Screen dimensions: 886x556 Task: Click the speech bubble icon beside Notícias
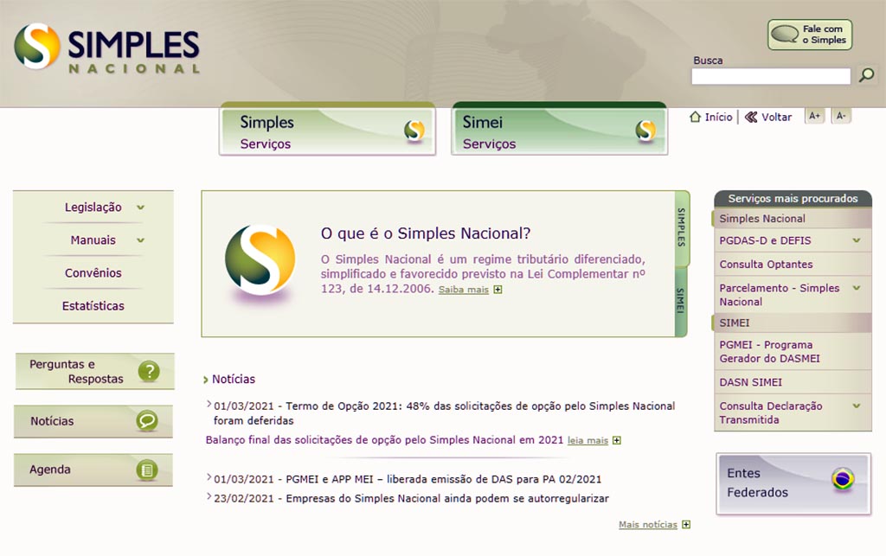pyautogui.click(x=147, y=420)
